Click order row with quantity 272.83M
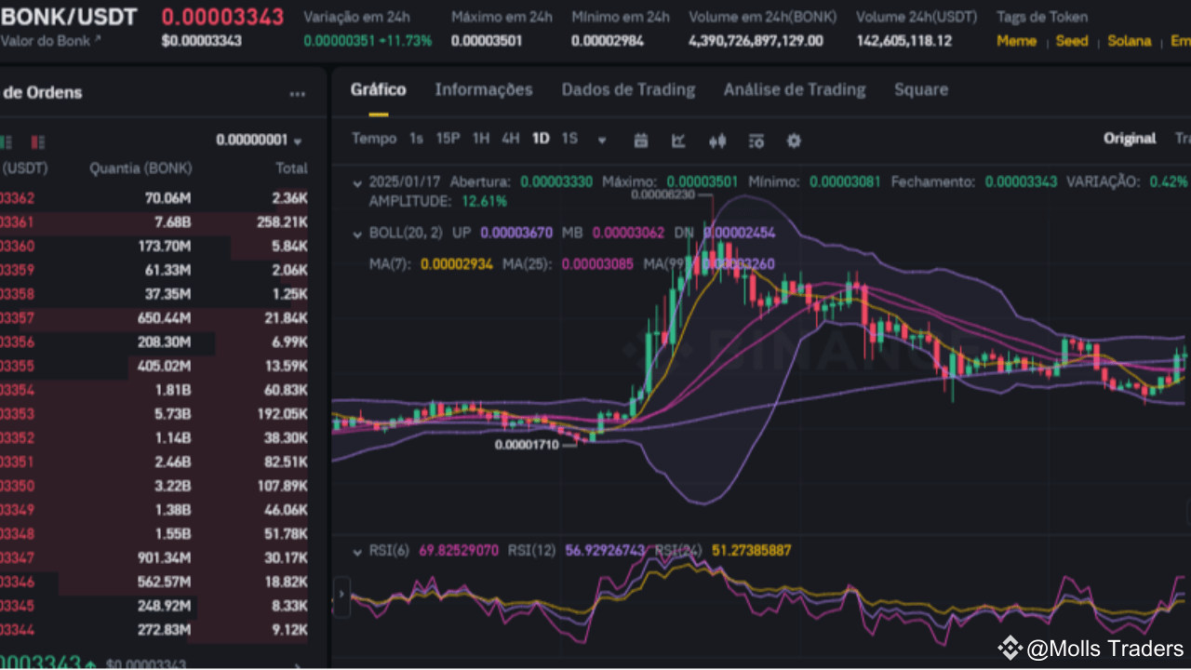Viewport: 1191px width, 670px height. point(154,630)
